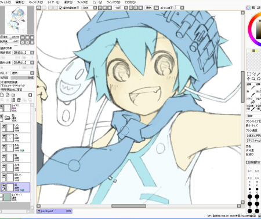Select the rotate view tool
This screenshot has height=219, width=261.
click(259, 79)
